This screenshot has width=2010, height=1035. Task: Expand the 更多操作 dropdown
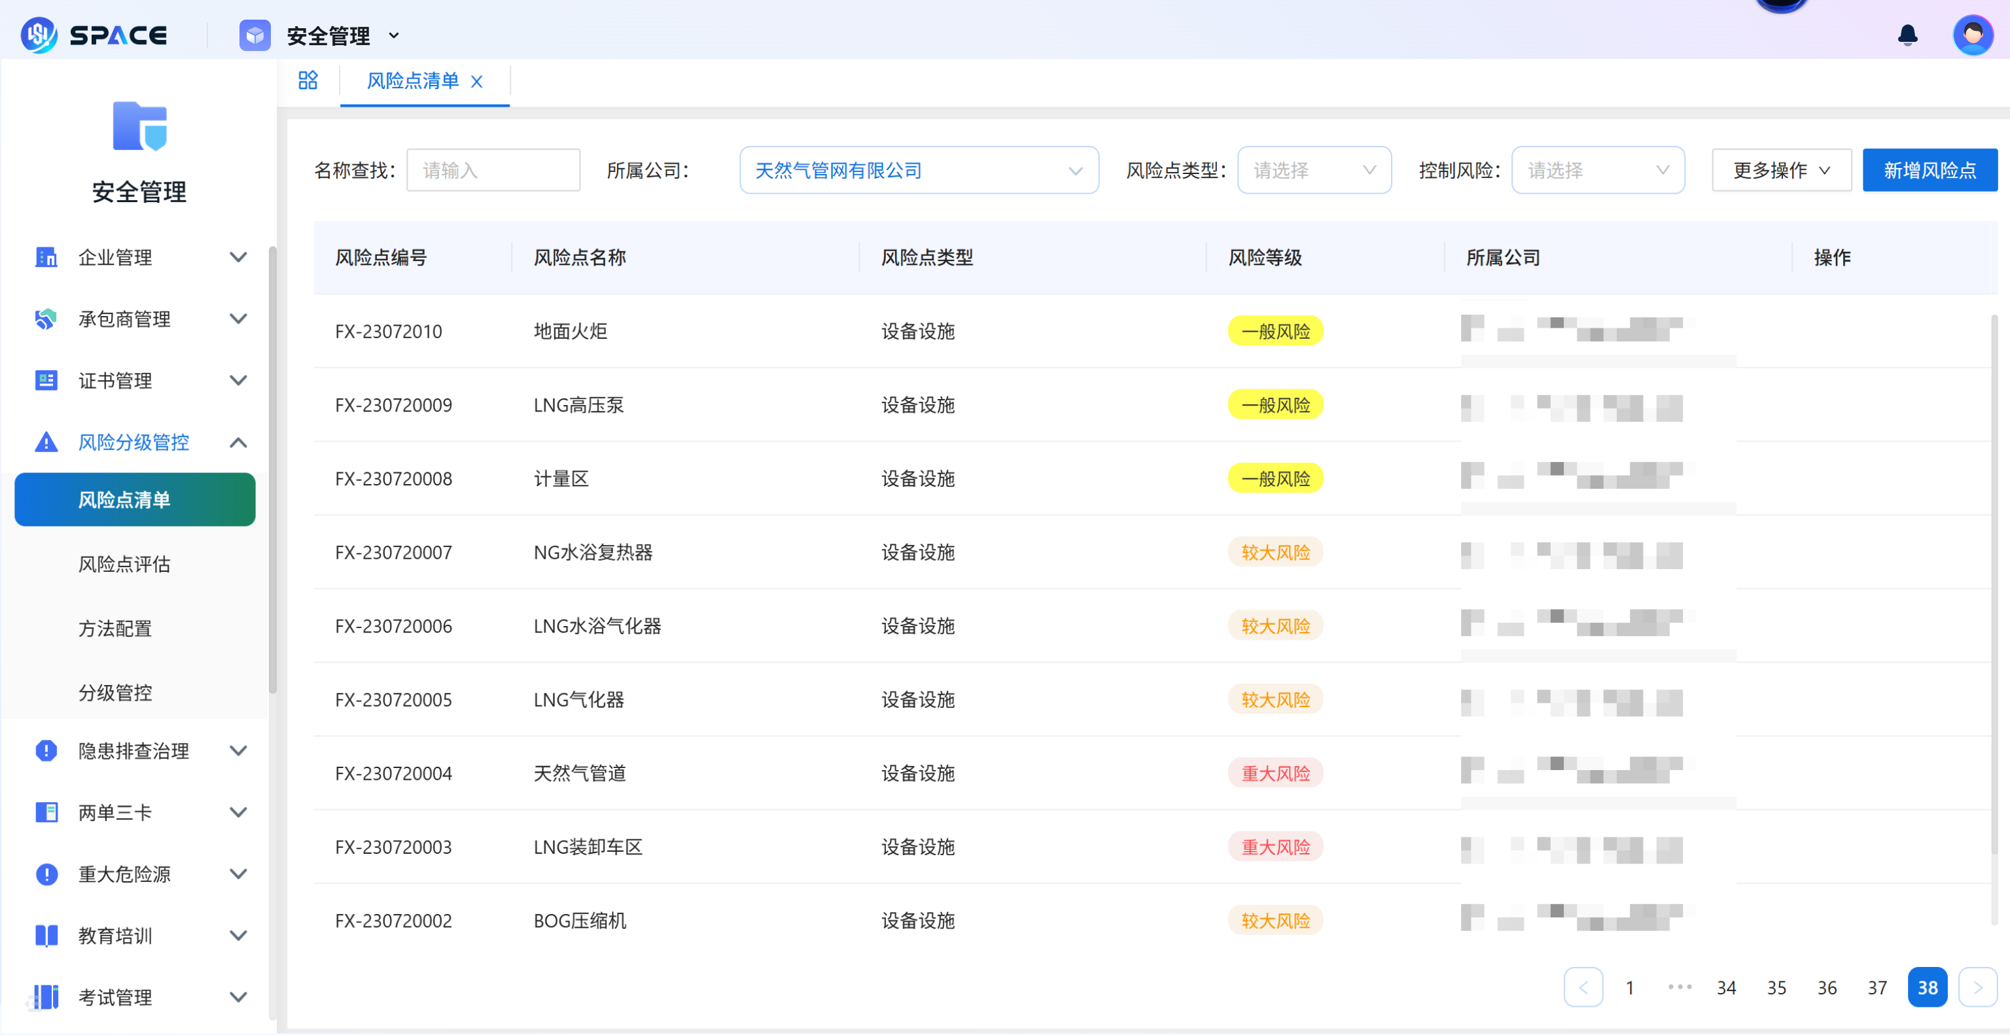pyautogui.click(x=1782, y=170)
